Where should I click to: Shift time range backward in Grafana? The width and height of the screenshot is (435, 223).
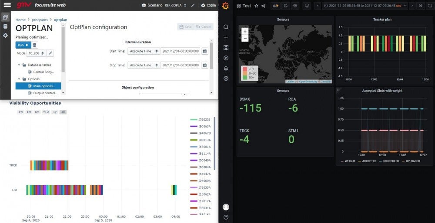tap(318, 6)
